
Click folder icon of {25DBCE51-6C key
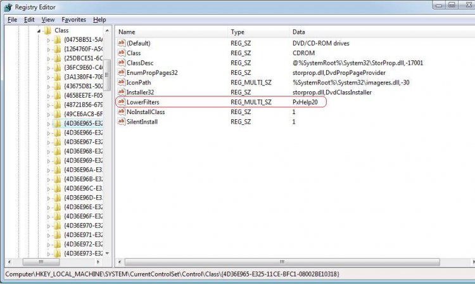[x=57, y=58]
